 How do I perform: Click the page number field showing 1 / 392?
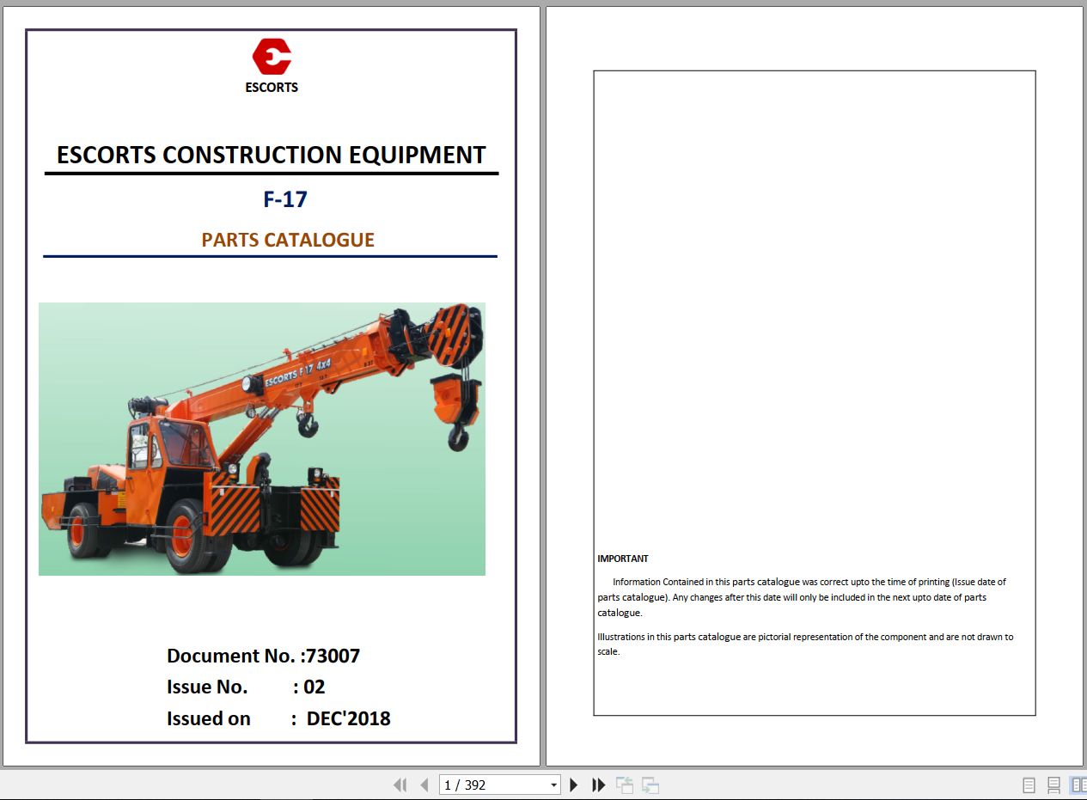coord(492,785)
